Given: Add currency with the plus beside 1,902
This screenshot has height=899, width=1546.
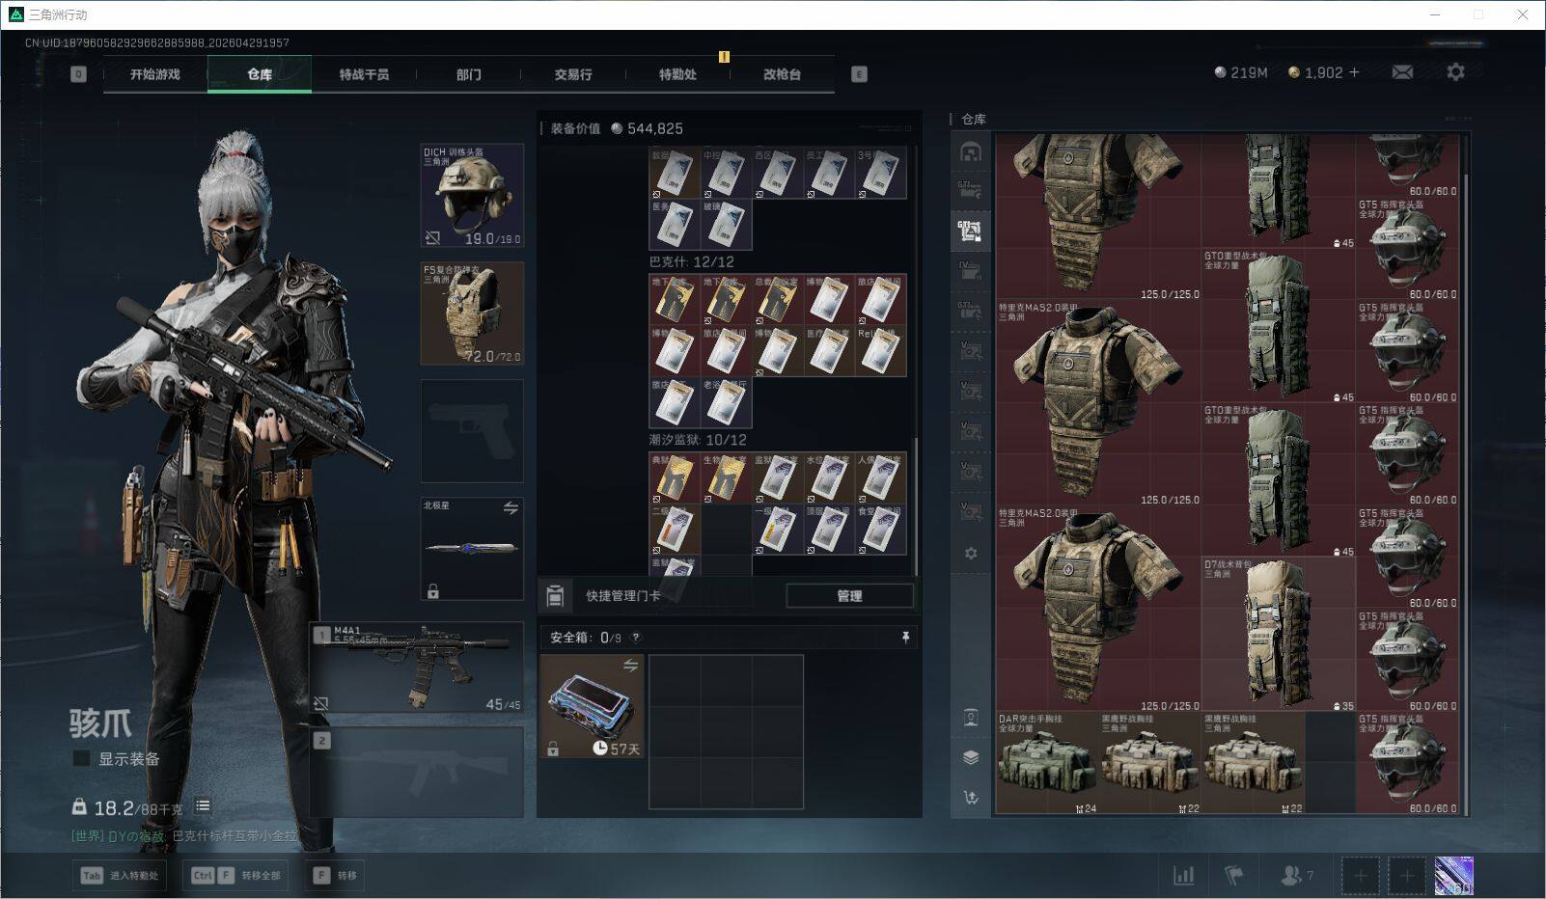Looking at the screenshot, I should pyautogui.click(x=1354, y=72).
